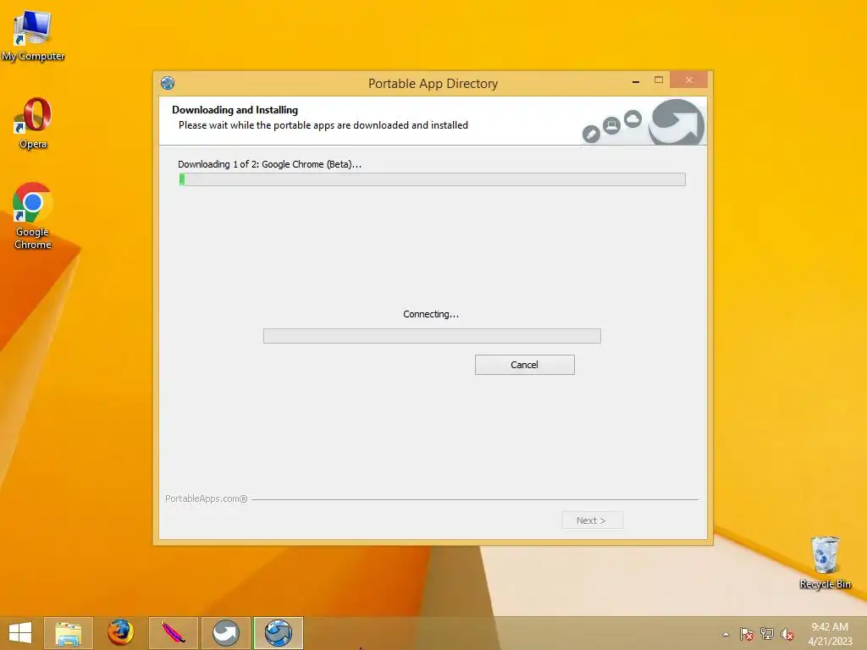Launch Firefox from the taskbar
867x650 pixels.
click(x=120, y=633)
